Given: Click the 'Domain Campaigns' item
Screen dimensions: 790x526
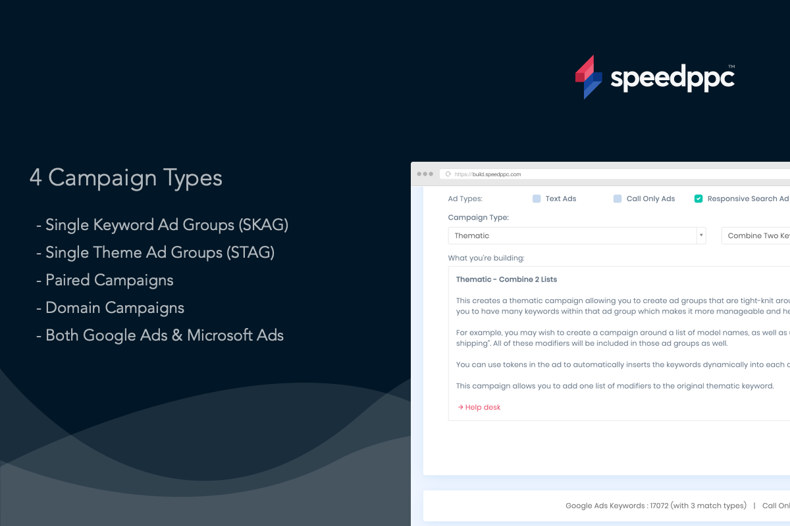Looking at the screenshot, I should 110,308.
